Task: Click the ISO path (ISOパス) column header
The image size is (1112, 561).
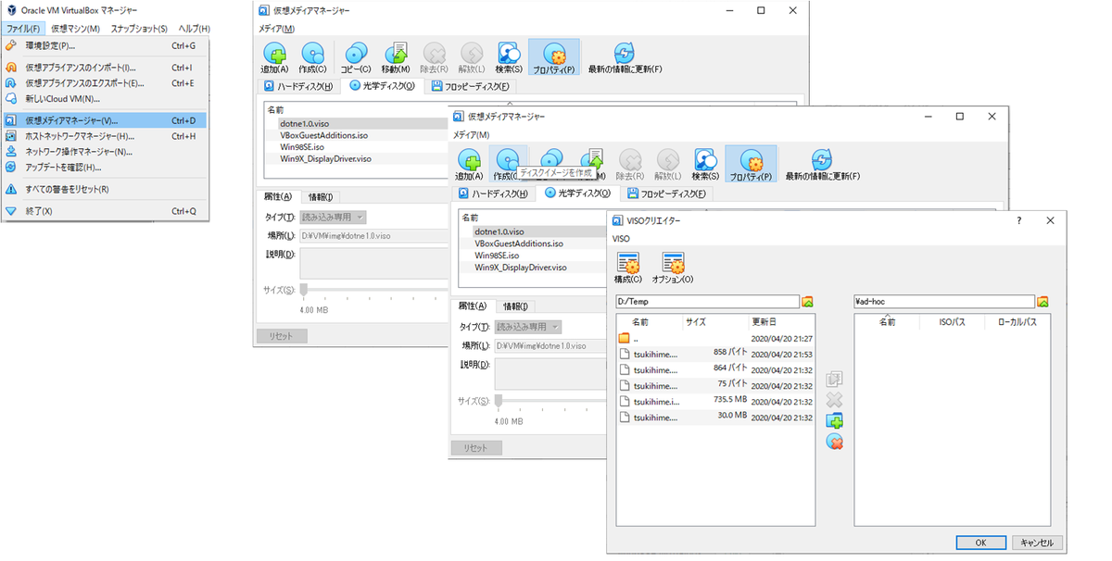Action: click(953, 322)
